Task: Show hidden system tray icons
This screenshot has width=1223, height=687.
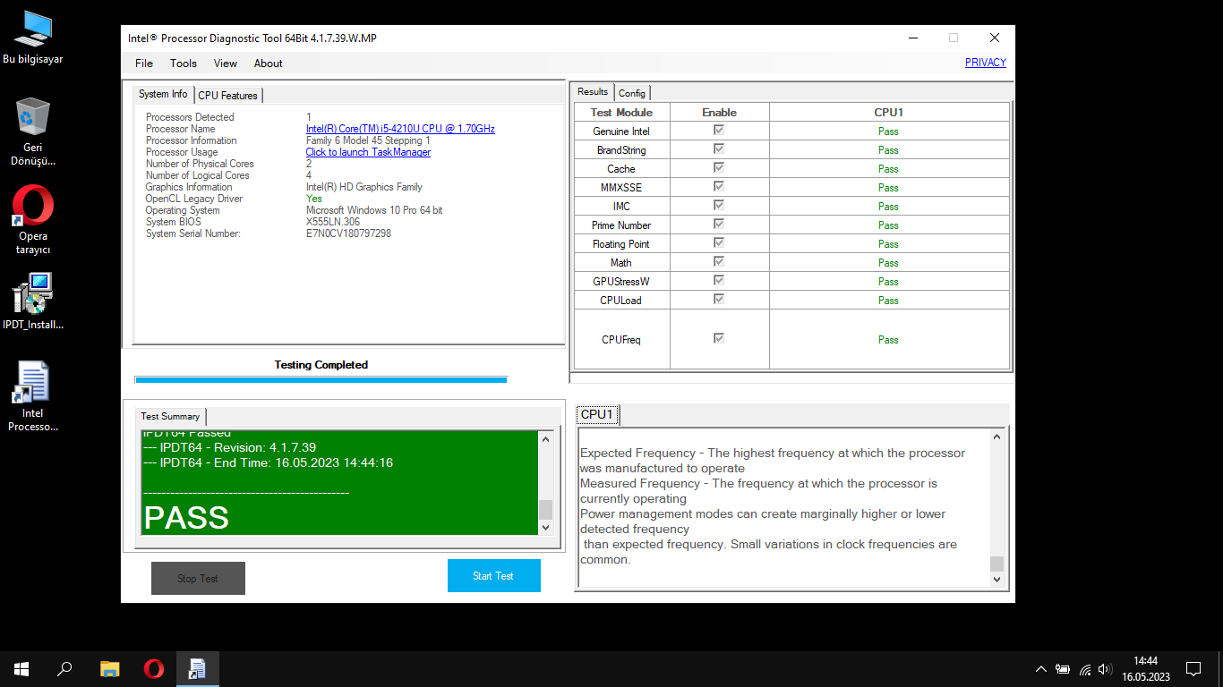Action: 1040,668
